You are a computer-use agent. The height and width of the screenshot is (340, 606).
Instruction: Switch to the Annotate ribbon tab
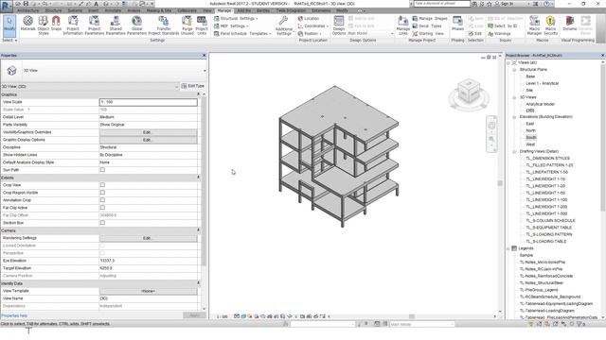(113, 10)
